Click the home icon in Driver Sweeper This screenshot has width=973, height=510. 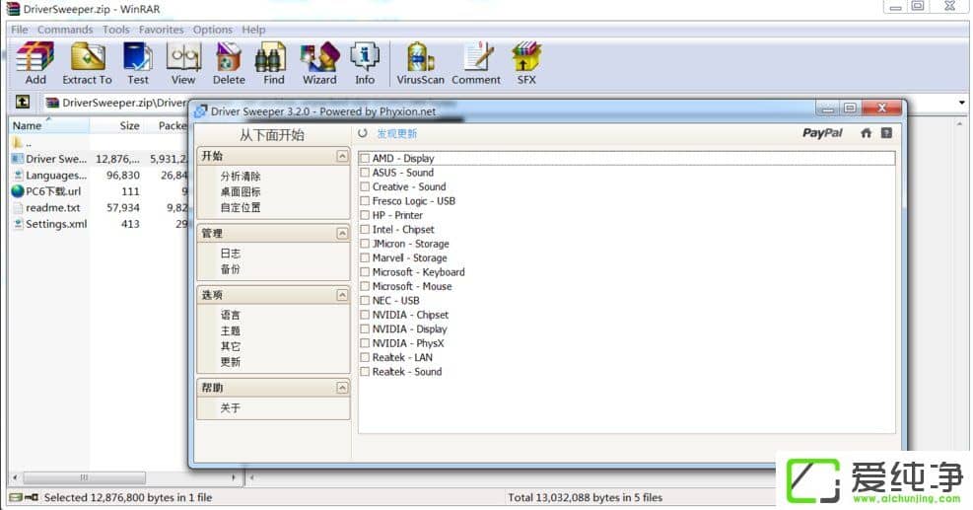pos(867,133)
